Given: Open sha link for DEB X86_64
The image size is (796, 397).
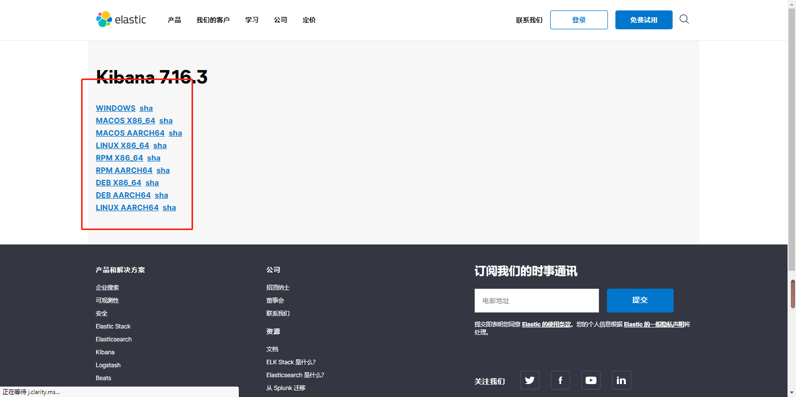Looking at the screenshot, I should [152, 183].
